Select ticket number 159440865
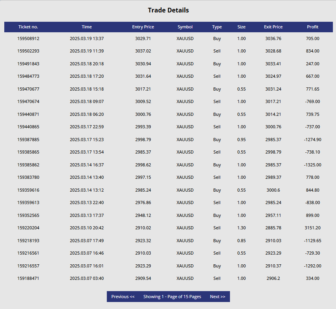 (28, 127)
